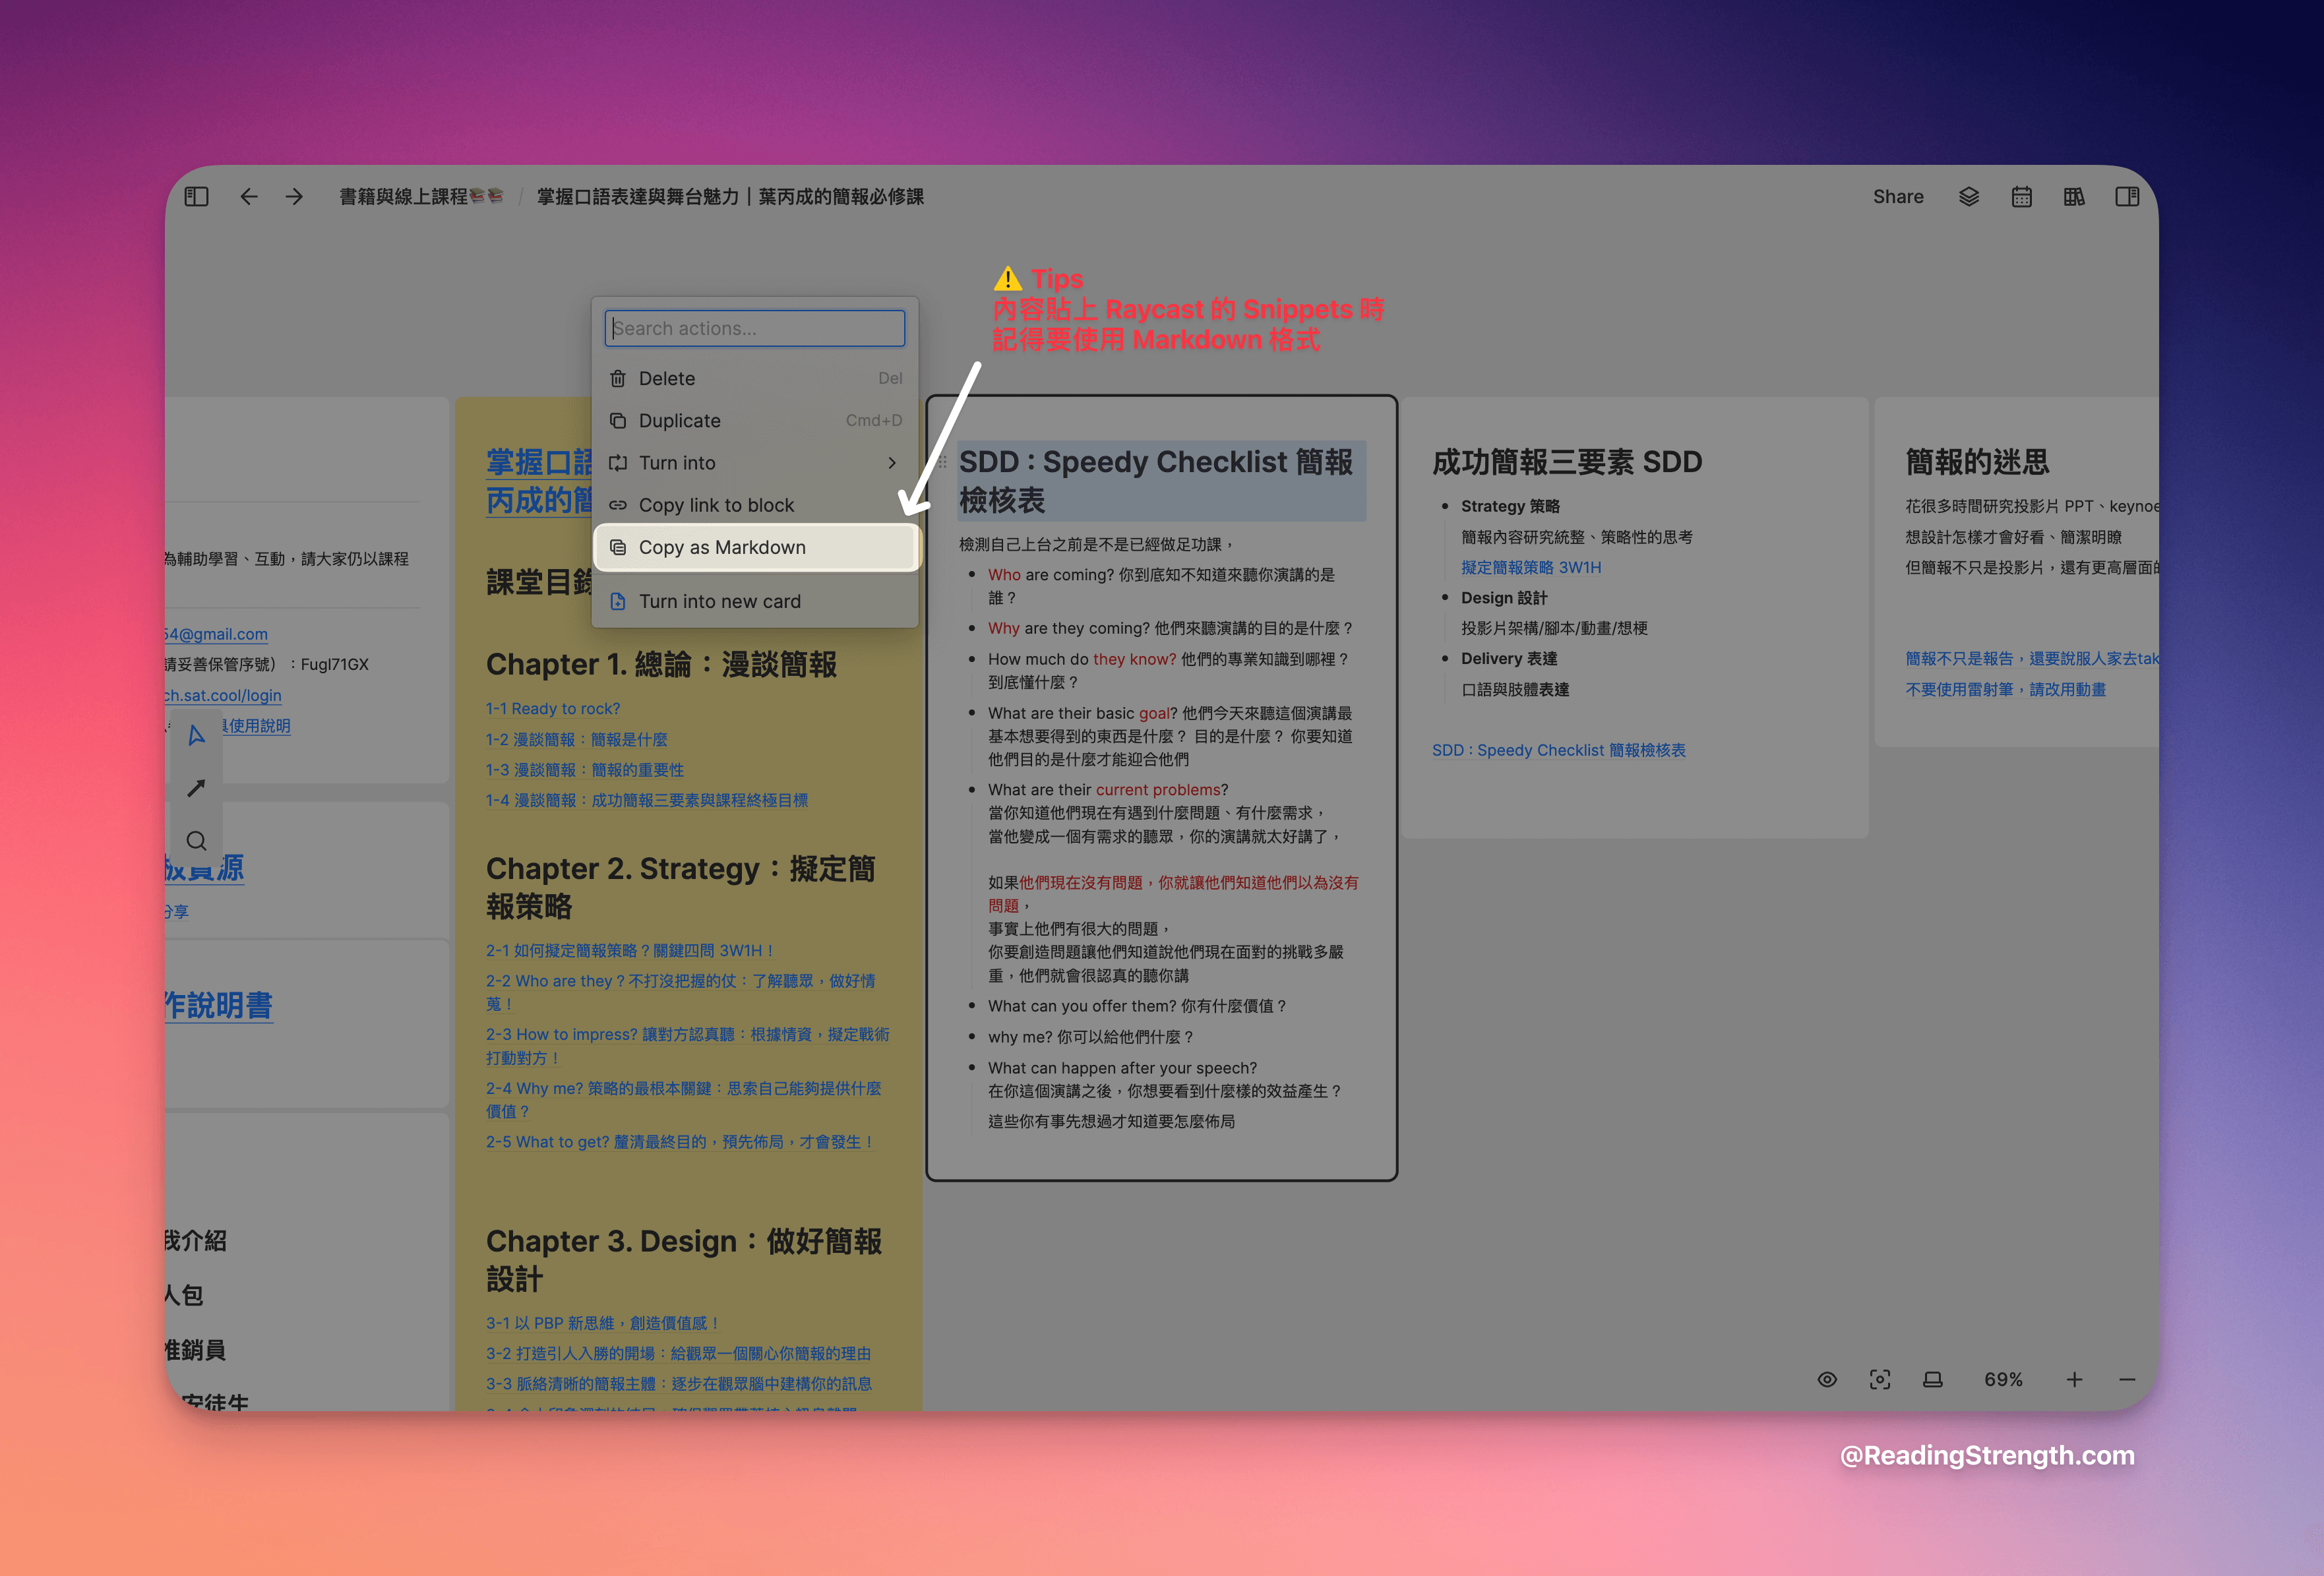Choose Delete from the context menu
The height and width of the screenshot is (1576, 2324).
coord(755,378)
